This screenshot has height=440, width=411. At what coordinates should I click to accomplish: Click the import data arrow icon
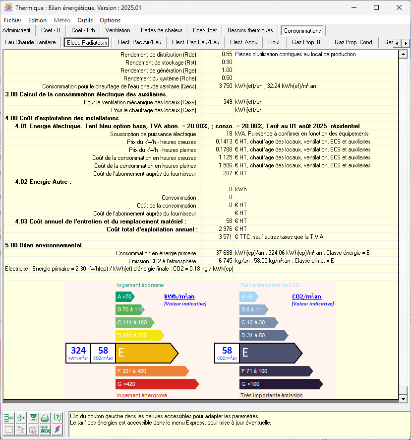(x=9, y=418)
